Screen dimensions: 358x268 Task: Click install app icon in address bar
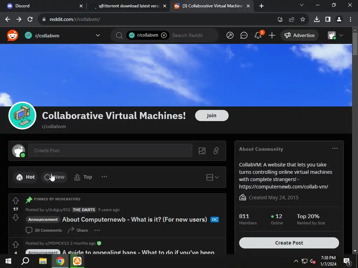click(x=280, y=20)
